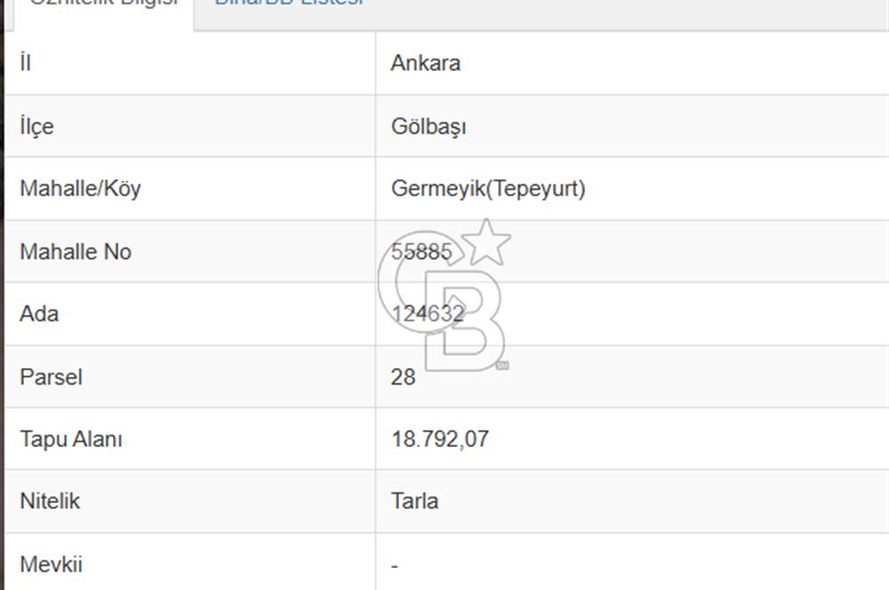
Task: Select the Mahalle No value 55885
Action: tap(420, 252)
